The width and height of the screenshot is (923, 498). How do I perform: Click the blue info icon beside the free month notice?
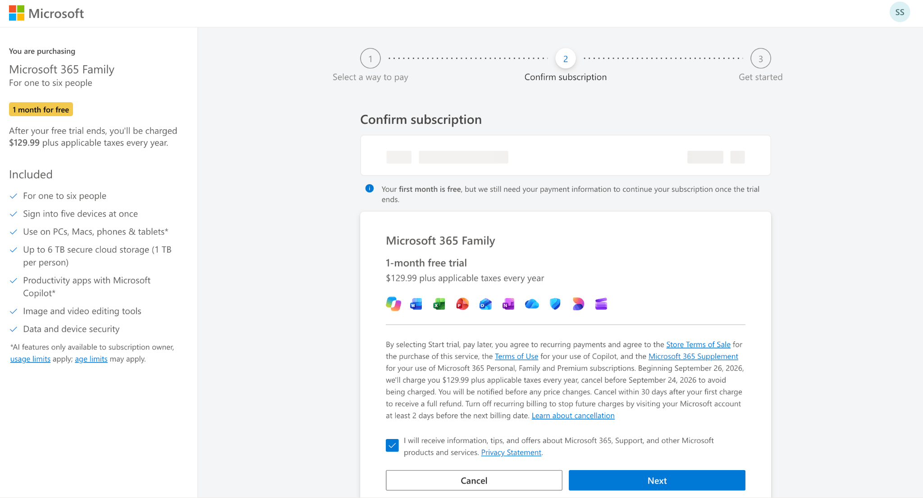370,189
